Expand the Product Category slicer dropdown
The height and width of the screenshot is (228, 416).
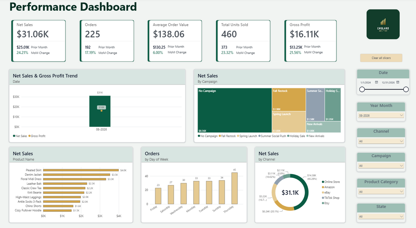(381, 192)
